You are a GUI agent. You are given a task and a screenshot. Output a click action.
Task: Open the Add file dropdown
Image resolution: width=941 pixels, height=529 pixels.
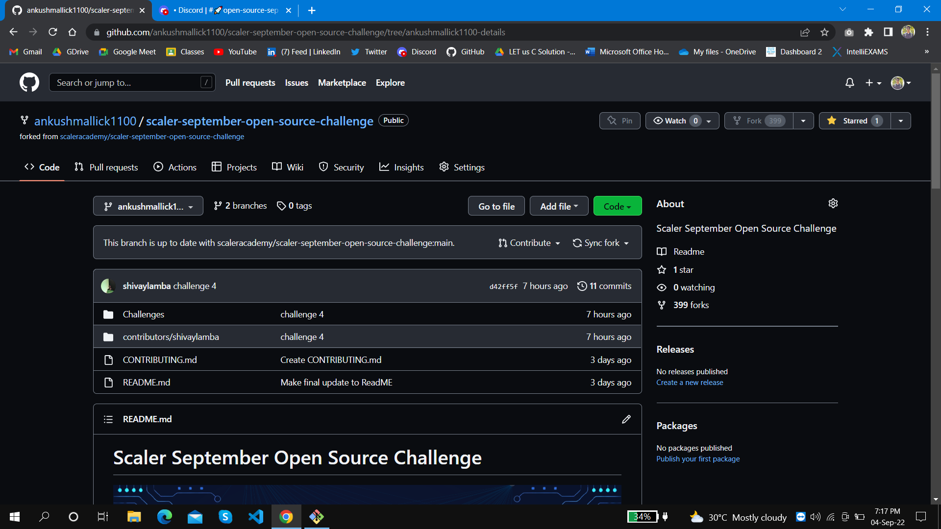pos(559,206)
